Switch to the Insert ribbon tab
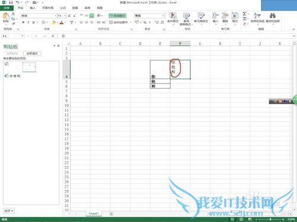This screenshot has height=222, width=297. [x=33, y=8]
